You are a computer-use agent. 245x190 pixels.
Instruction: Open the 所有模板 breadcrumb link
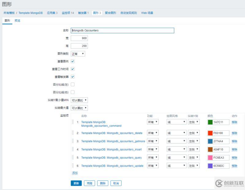click(x=9, y=13)
